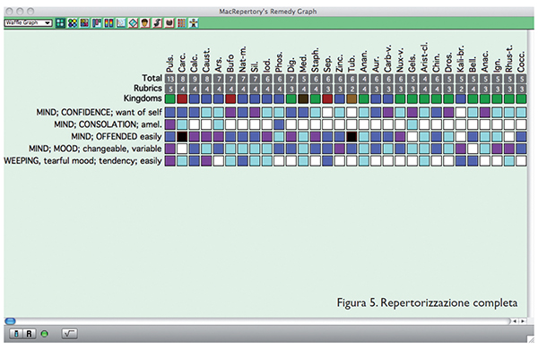Select the MIND; CONSOLATION; amel. rubric
The height and width of the screenshot is (349, 538).
pyautogui.click(x=108, y=124)
